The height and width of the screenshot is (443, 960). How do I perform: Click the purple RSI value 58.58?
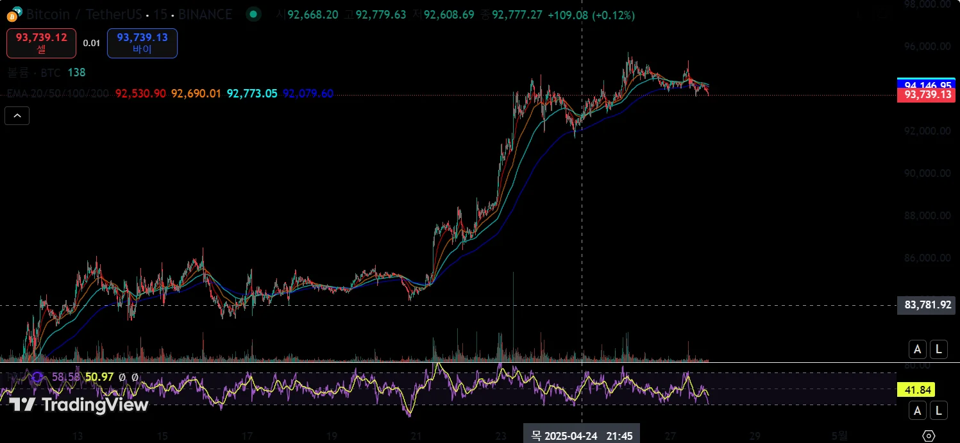tap(66, 378)
